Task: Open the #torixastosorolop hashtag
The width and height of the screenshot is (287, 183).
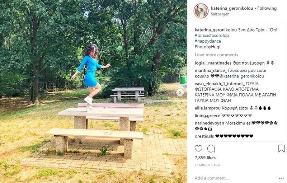Action: point(212,36)
